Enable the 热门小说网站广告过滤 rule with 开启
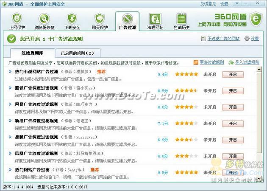The width and height of the screenshot is (267, 191). tap(233, 75)
